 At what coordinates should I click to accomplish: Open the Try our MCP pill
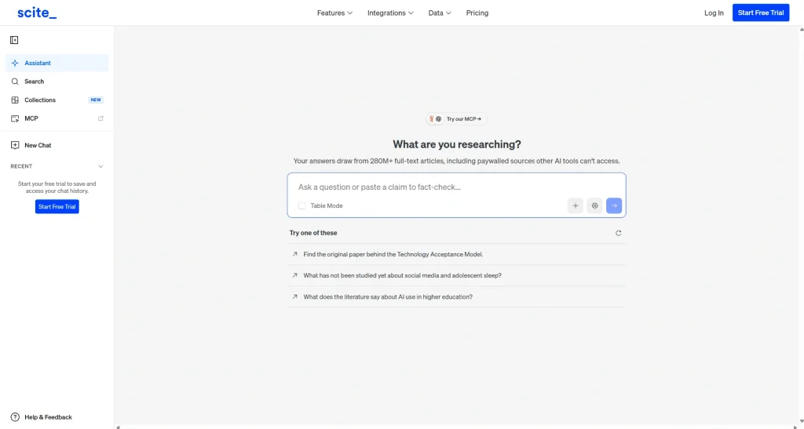click(x=456, y=118)
